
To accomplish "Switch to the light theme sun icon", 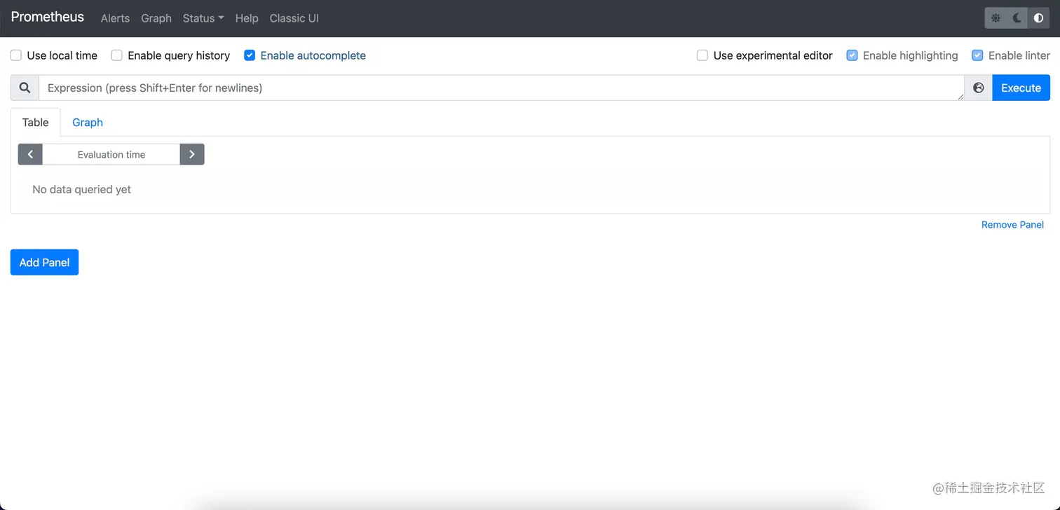I will coord(996,18).
